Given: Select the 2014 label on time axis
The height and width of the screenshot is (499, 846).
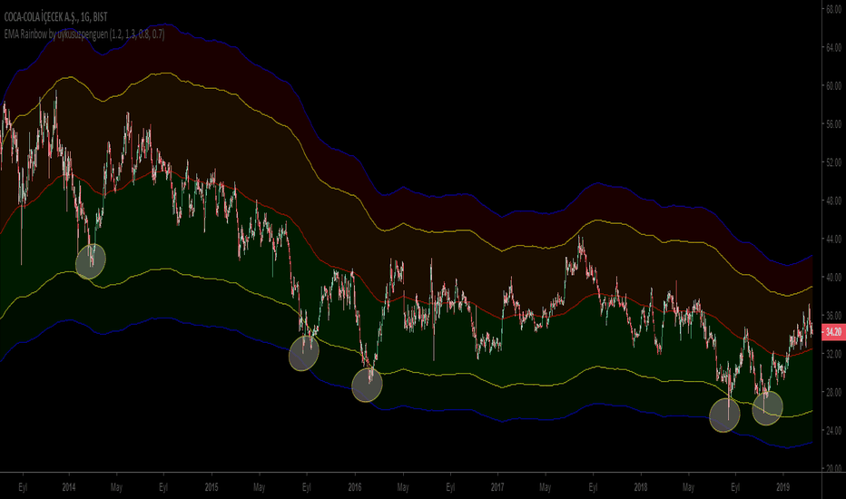Looking at the screenshot, I should [x=68, y=487].
